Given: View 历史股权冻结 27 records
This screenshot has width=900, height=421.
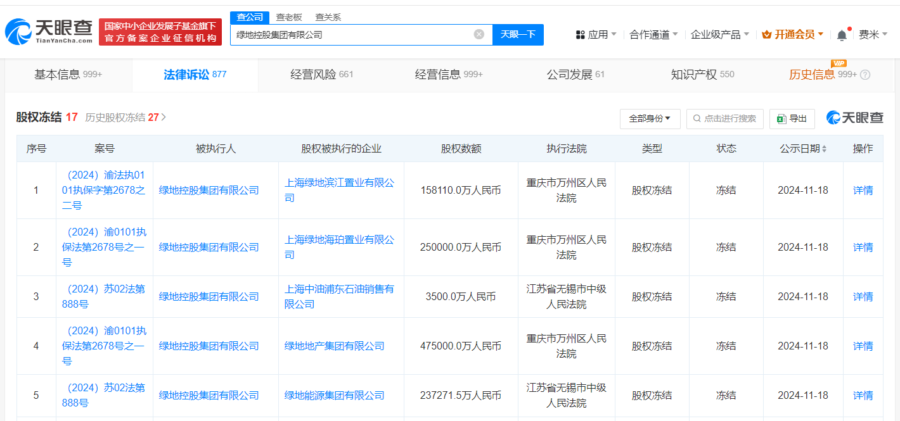Looking at the screenshot, I should pyautogui.click(x=125, y=117).
